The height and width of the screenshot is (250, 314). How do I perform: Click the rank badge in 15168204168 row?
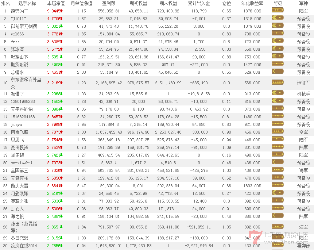click(x=278, y=116)
